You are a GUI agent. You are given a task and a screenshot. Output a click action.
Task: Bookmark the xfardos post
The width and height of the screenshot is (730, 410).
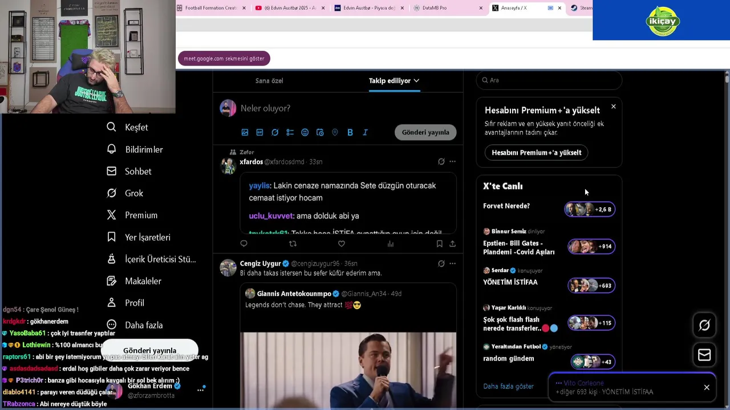[439, 244]
